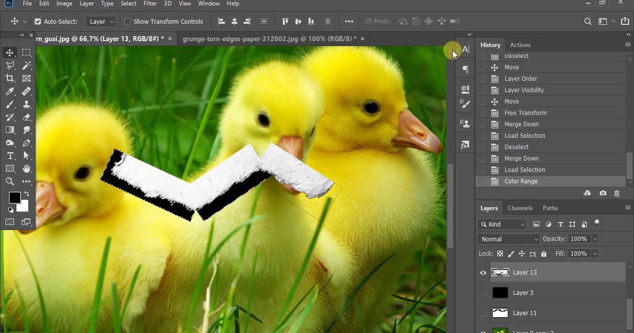The image size is (634, 333).
Task: Collapse toolbox double-arrow
Action: point(22,35)
